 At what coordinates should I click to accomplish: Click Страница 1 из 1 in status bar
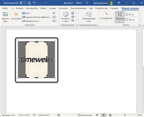coord(8,115)
